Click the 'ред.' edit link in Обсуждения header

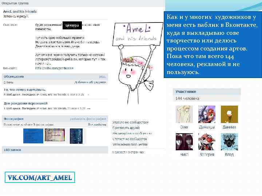pyautogui.click(x=102, y=77)
